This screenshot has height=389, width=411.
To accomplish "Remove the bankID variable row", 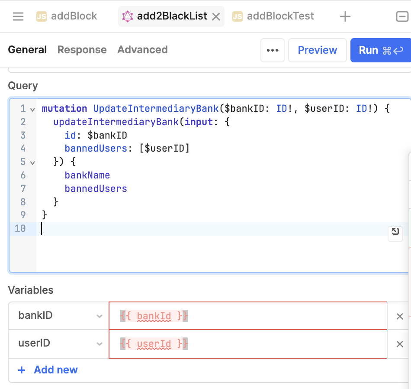I will click(x=400, y=316).
